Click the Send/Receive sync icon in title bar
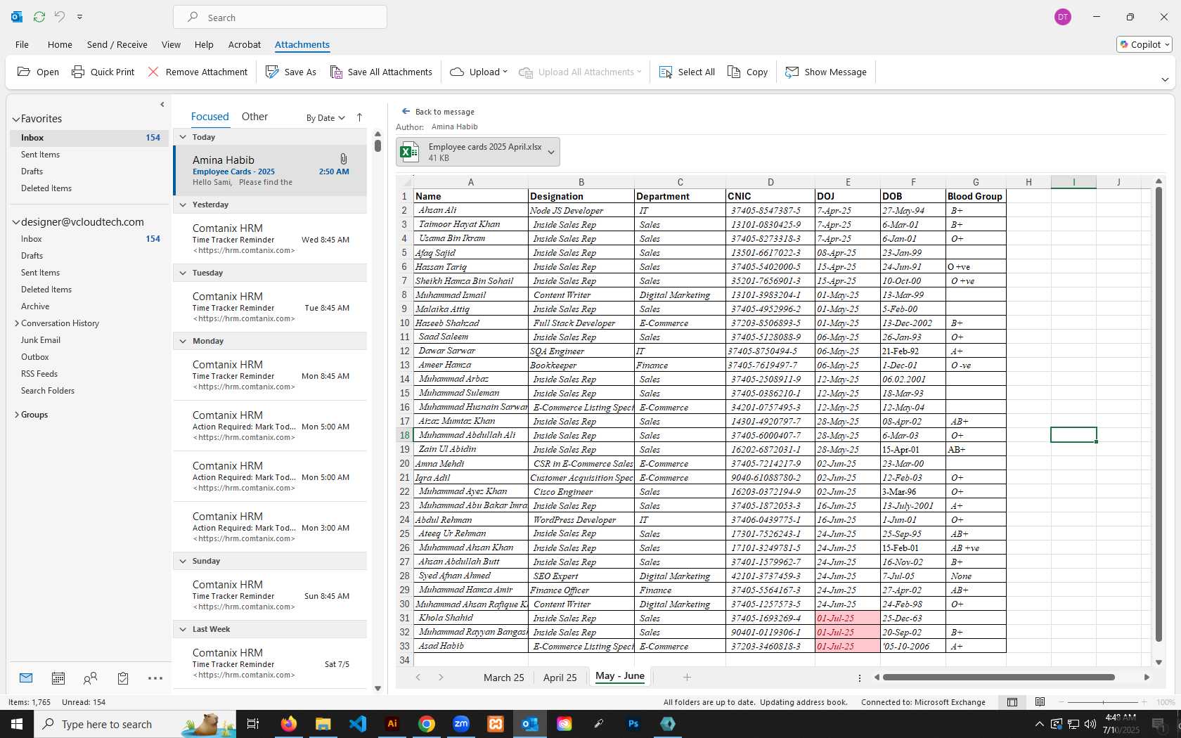The width and height of the screenshot is (1181, 738). (39, 16)
